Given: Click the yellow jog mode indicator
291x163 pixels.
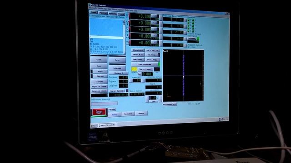Looking at the screenshot, I should (x=134, y=69).
